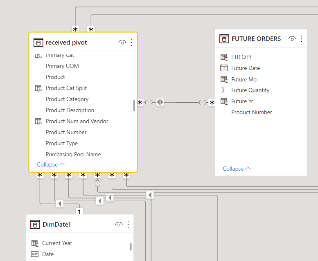Collapse the FUTURE ORDERS table card
This screenshot has height=261, width=318.
[x=237, y=169]
